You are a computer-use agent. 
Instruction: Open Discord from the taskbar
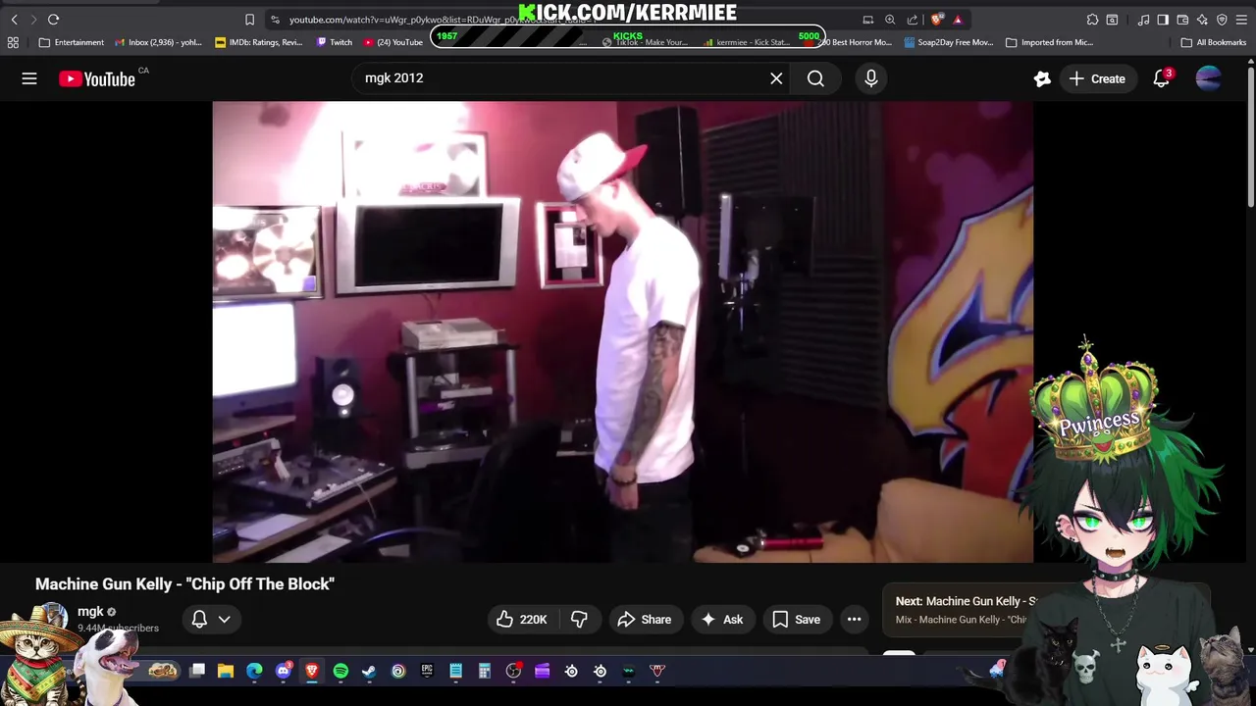point(284,671)
